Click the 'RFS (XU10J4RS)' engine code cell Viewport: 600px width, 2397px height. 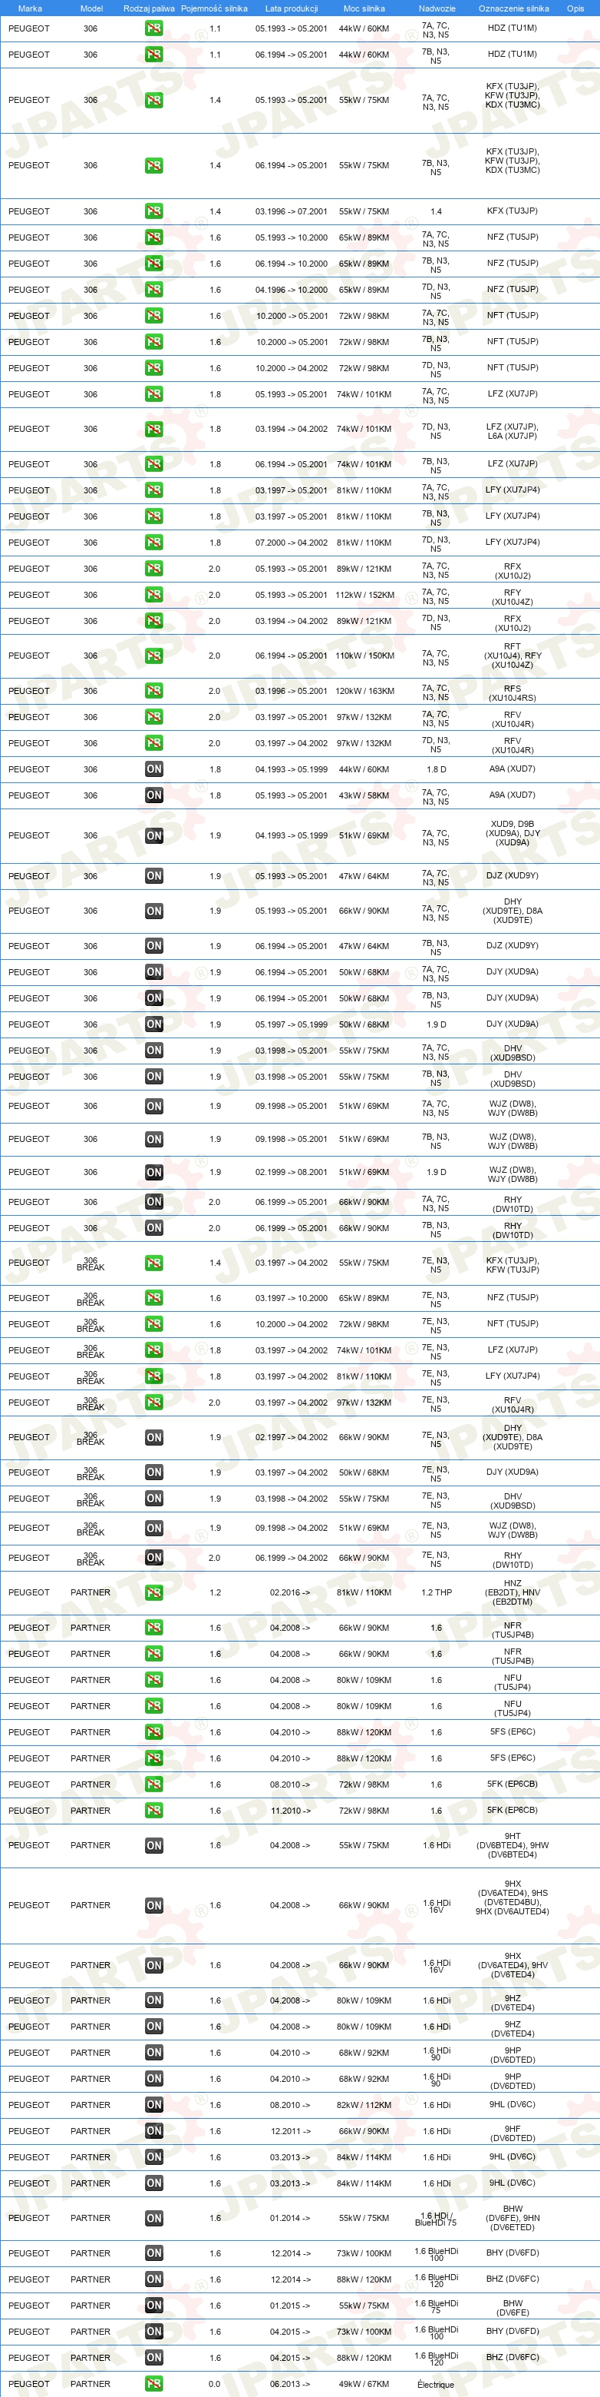pyautogui.click(x=513, y=693)
